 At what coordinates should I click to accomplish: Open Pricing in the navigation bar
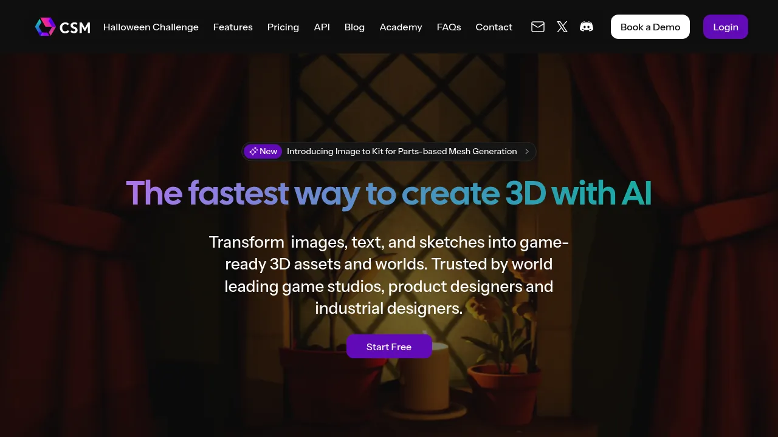[283, 27]
